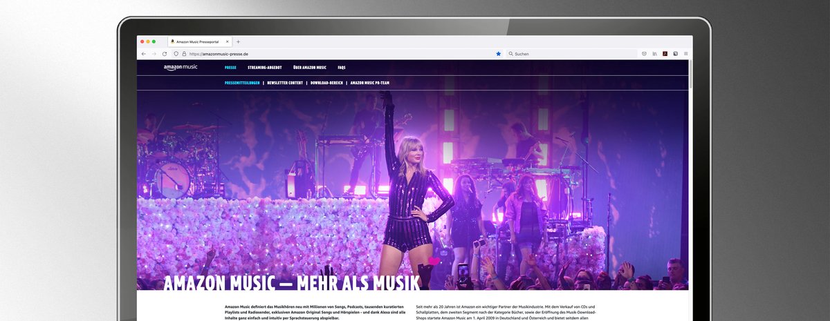Viewport: 830px width, 321px height.
Task: Select NEWSLETTER CONTENT in the submenu
Action: [x=285, y=83]
